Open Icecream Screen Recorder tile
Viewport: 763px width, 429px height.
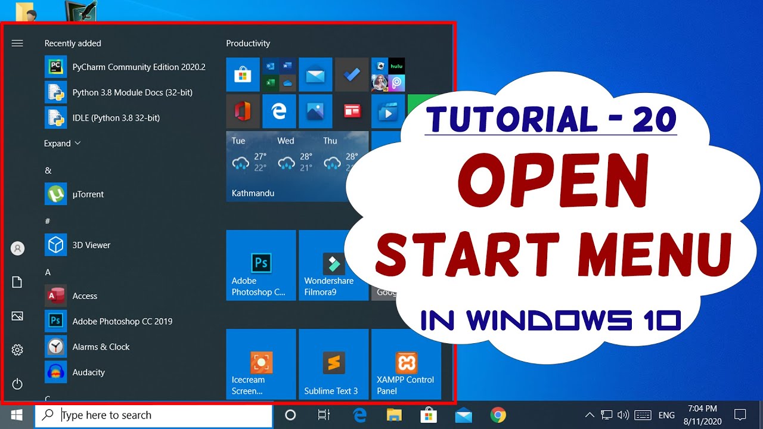click(x=261, y=364)
